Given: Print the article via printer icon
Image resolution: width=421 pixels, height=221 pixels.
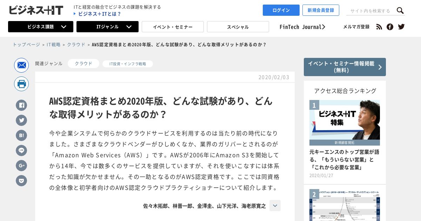Looking at the screenshot, I should (21, 84).
